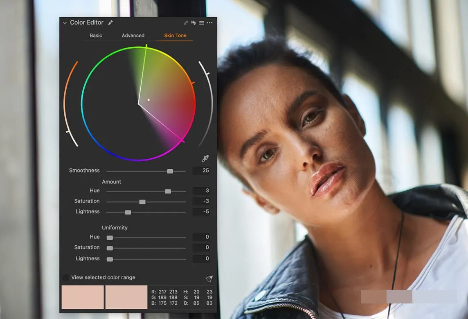The image size is (468, 319).
Task: Click the color range icon right of View selected color range
Action: click(x=209, y=279)
